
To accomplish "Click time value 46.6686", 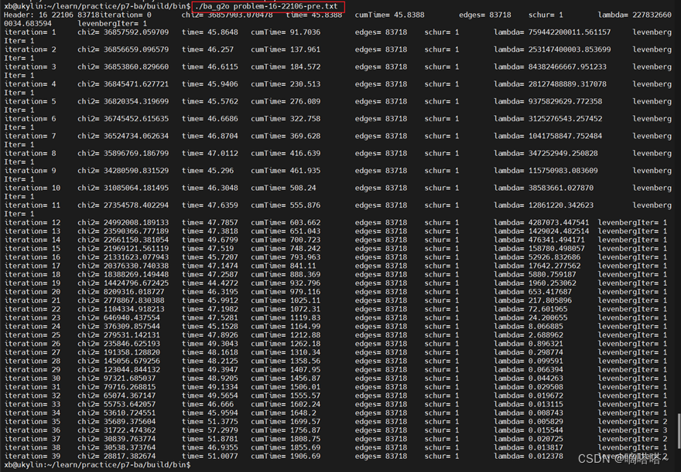I will (223, 119).
